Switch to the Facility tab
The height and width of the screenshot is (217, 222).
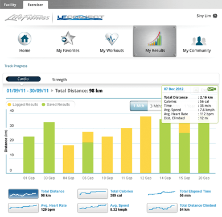point(10,5)
